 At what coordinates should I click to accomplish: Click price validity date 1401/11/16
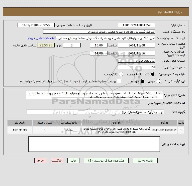pos(137,53)
